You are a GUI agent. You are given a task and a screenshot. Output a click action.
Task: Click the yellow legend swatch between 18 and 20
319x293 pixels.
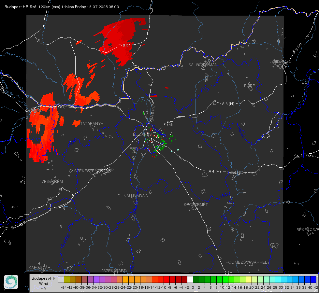tap(249, 279)
